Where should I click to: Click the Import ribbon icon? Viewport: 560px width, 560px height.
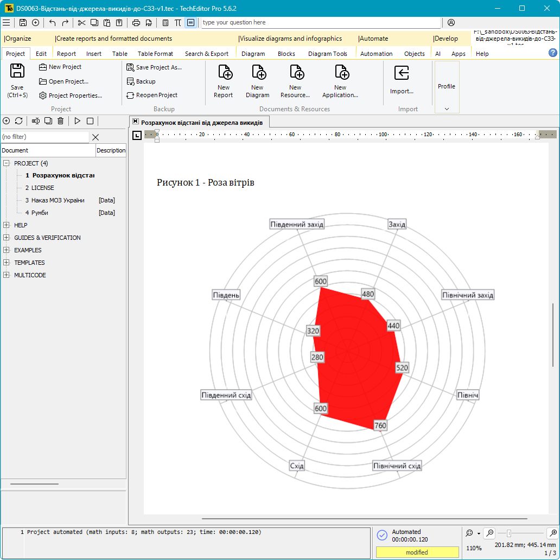point(402,81)
